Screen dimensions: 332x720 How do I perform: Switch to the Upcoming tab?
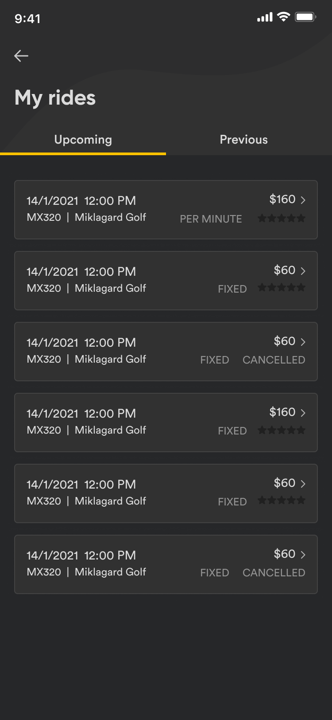click(x=83, y=140)
